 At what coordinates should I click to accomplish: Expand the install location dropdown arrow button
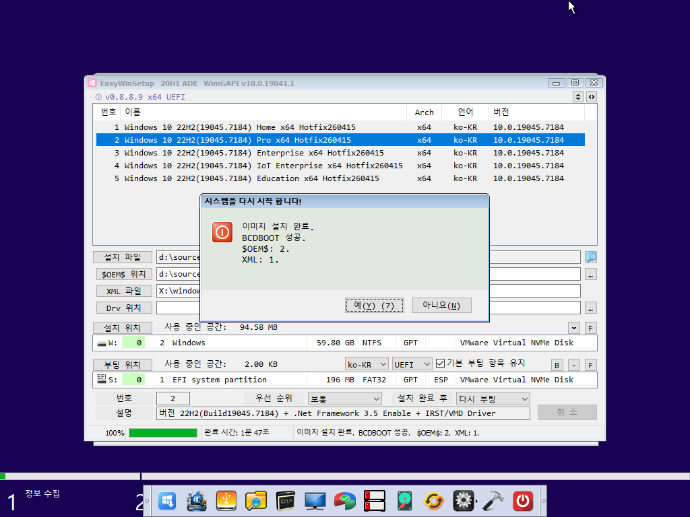tap(574, 328)
